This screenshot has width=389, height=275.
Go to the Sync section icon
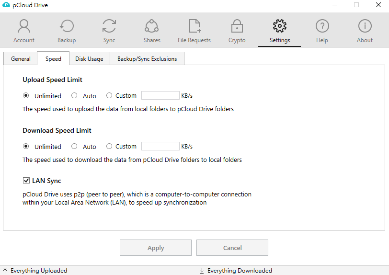(109, 26)
